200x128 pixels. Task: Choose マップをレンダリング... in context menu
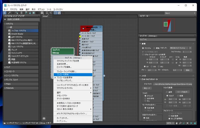point(73,80)
